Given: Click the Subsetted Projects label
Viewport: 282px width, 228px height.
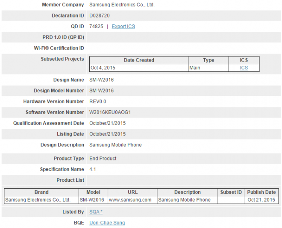Looking at the screenshot, I should (x=62, y=59).
